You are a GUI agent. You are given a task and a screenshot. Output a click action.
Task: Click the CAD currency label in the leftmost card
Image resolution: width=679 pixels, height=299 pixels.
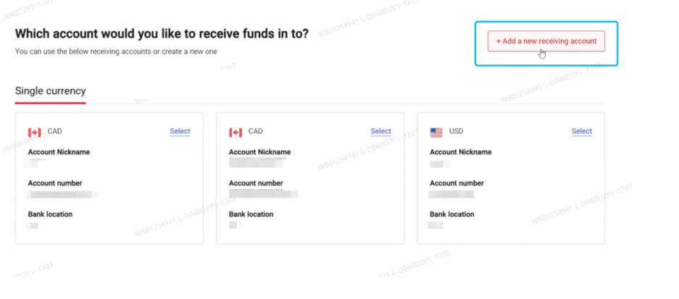(55, 132)
